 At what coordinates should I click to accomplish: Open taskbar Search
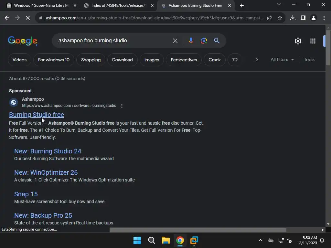(x=151, y=240)
